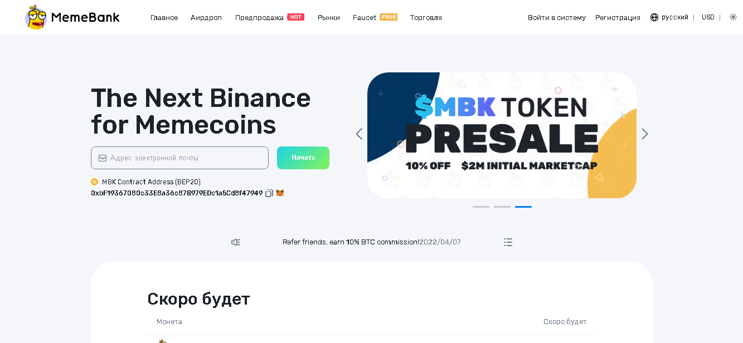The image size is (743, 343).
Task: Open the language globe selector
Action: point(669,17)
